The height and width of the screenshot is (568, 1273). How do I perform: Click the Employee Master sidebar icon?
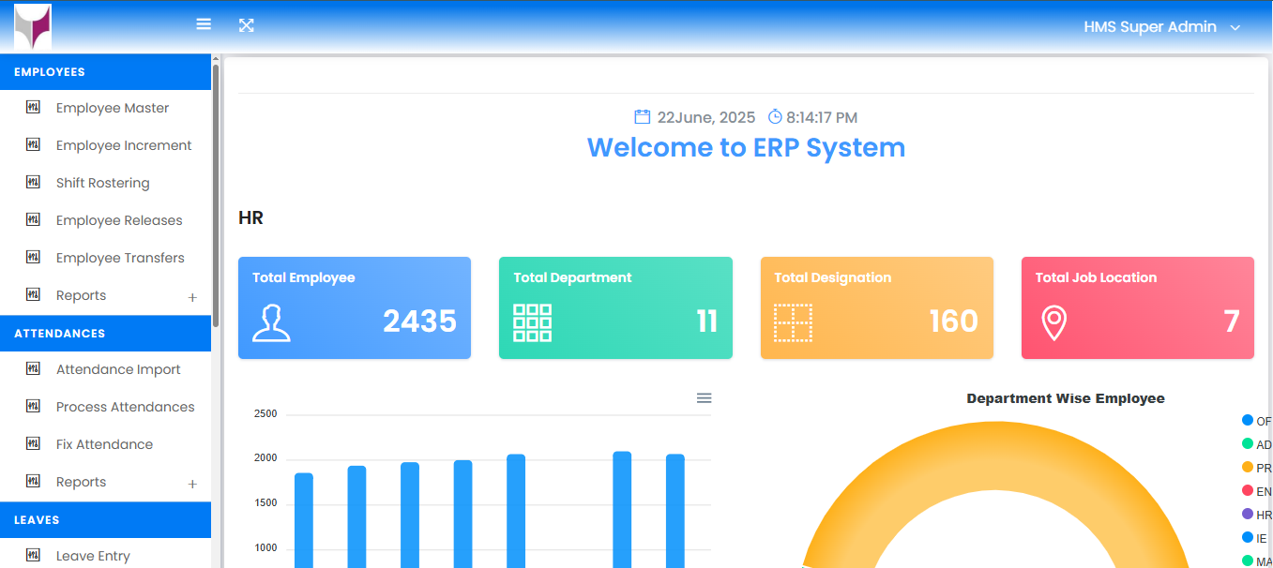click(x=34, y=107)
